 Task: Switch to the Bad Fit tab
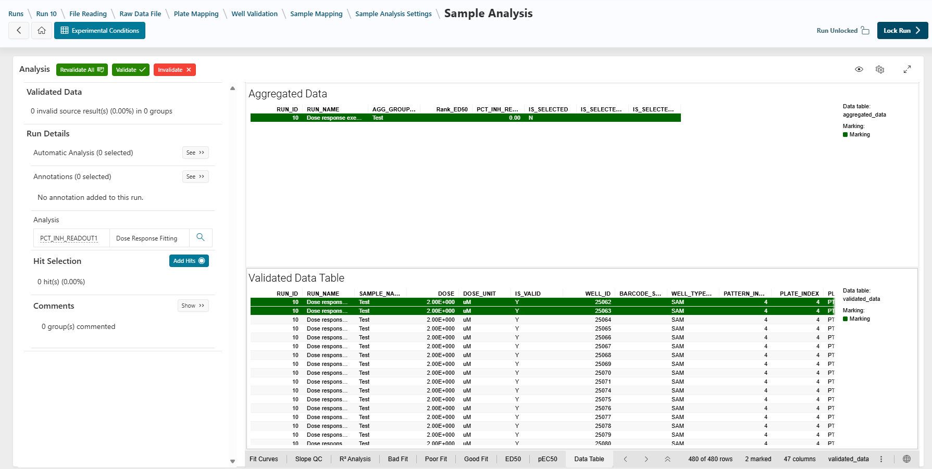398,459
